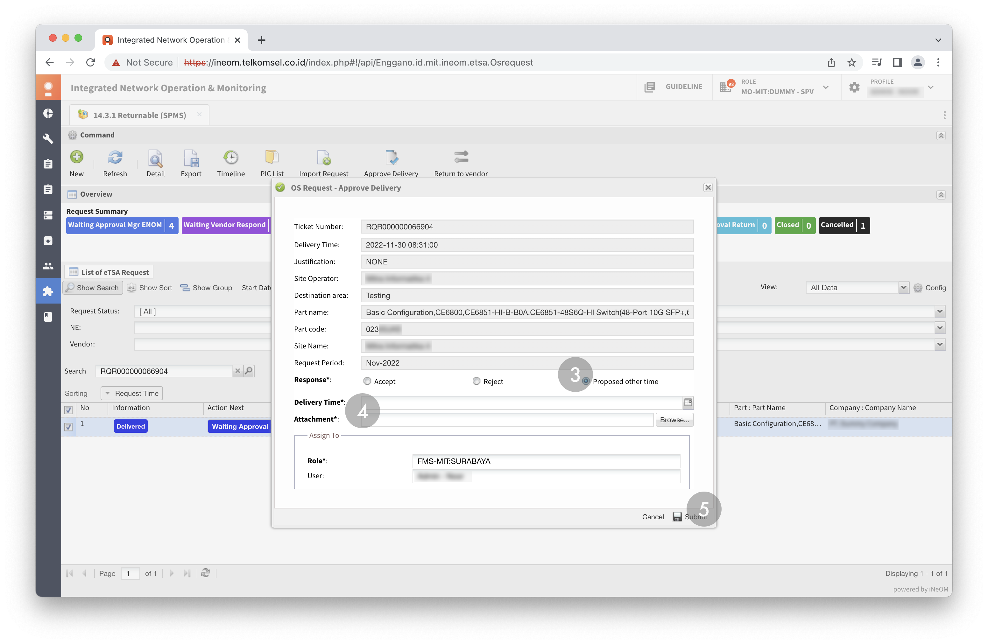
Task: Click the Export command icon
Action: tap(191, 158)
